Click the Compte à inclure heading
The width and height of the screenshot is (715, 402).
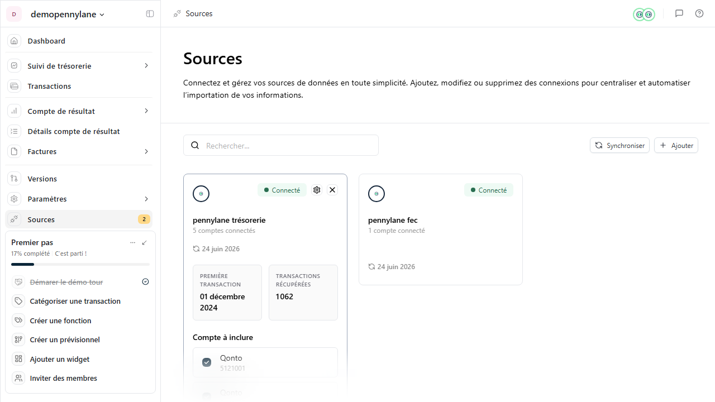click(223, 337)
